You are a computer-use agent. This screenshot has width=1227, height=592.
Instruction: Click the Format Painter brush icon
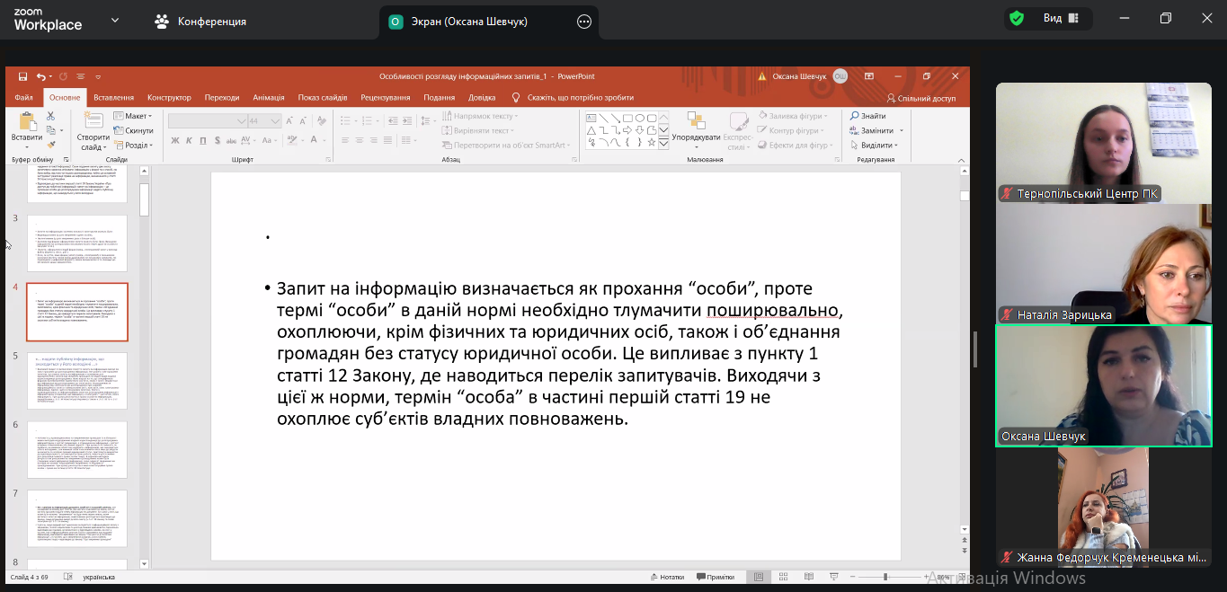coord(50,144)
